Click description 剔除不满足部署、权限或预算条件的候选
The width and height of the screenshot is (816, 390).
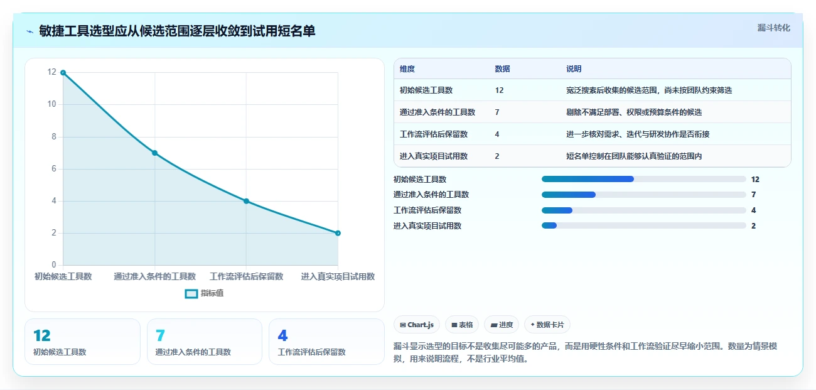tap(634, 112)
